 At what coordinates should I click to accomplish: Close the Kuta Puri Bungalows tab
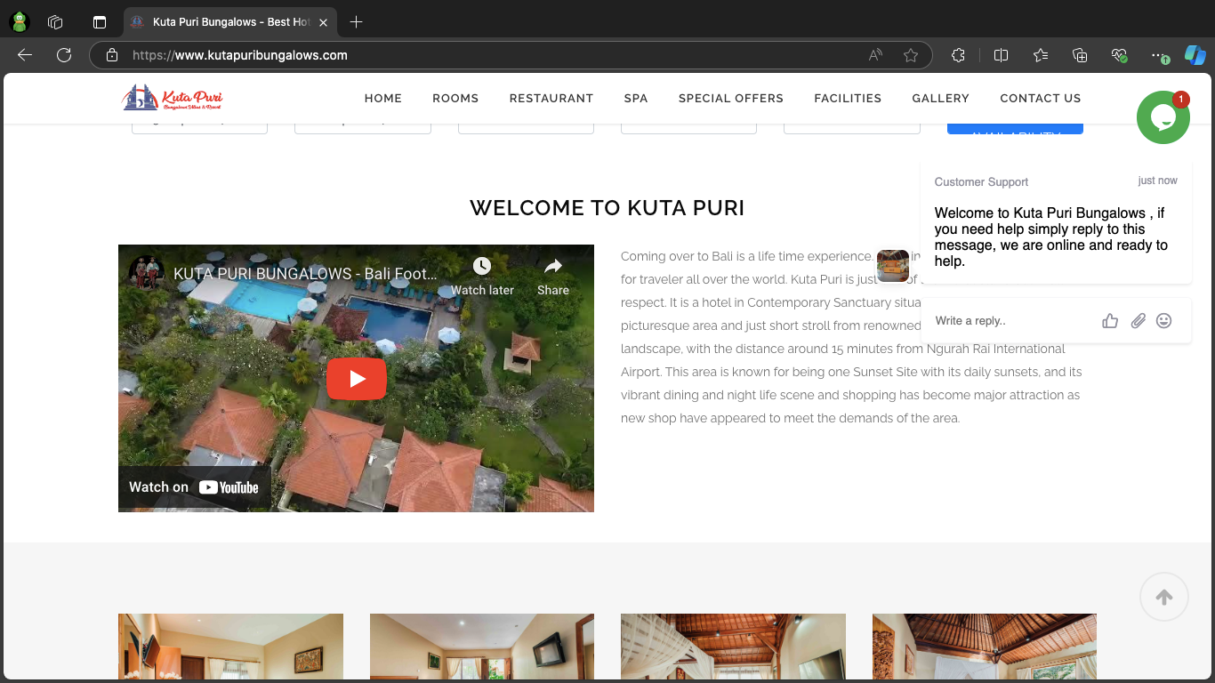point(322,22)
